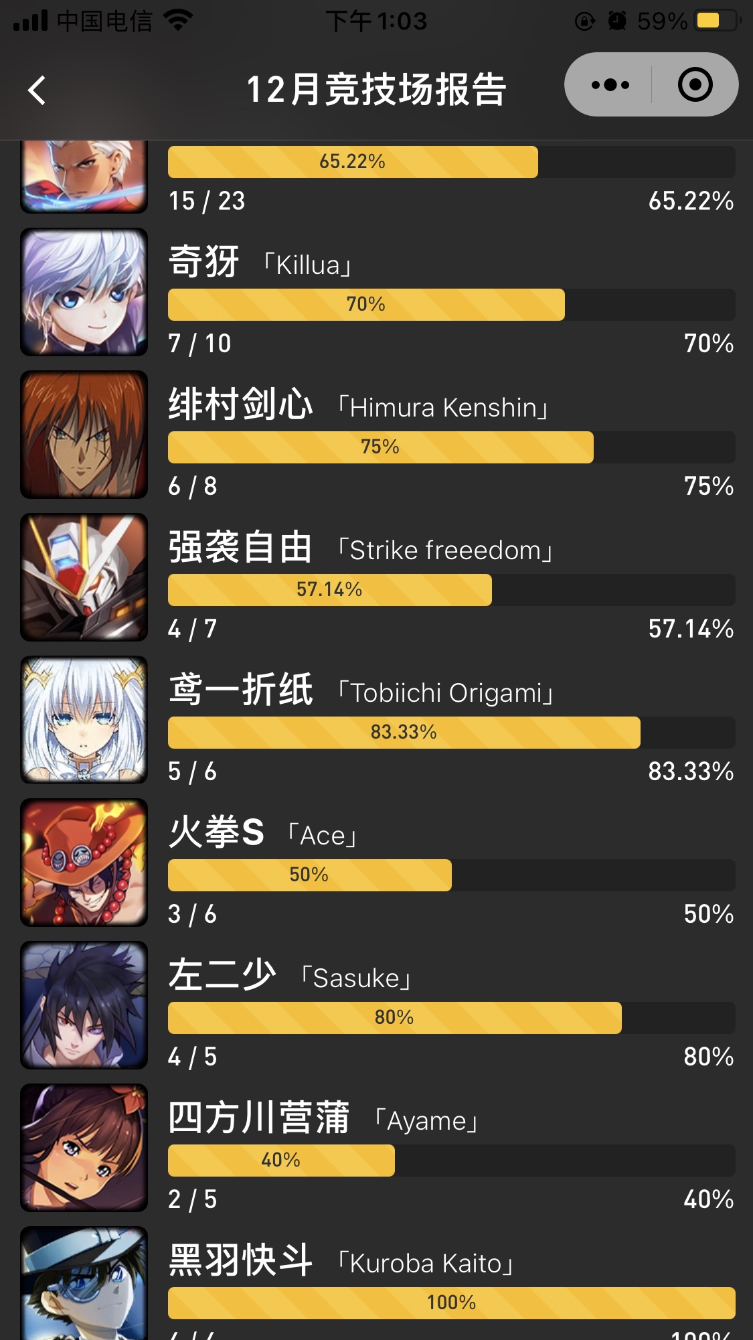
Task: Tap the 100% Kuroba Kaito bar
Action: pos(451,1303)
